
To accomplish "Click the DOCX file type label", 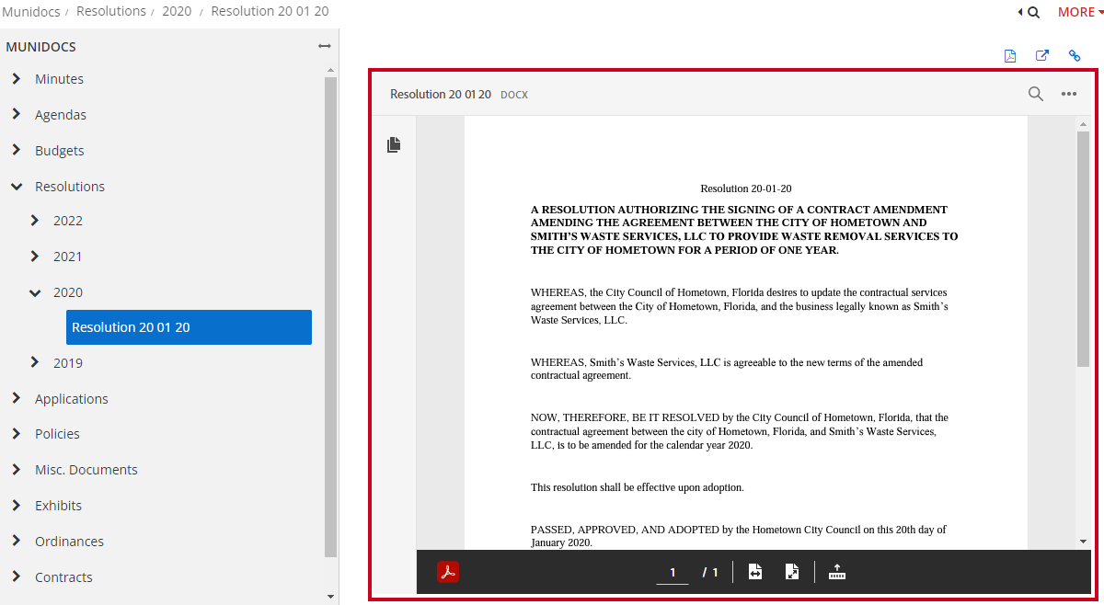I will [x=514, y=95].
